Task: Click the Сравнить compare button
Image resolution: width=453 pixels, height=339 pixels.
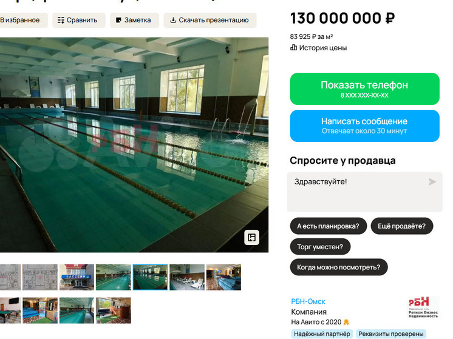Action: pyautogui.click(x=78, y=20)
